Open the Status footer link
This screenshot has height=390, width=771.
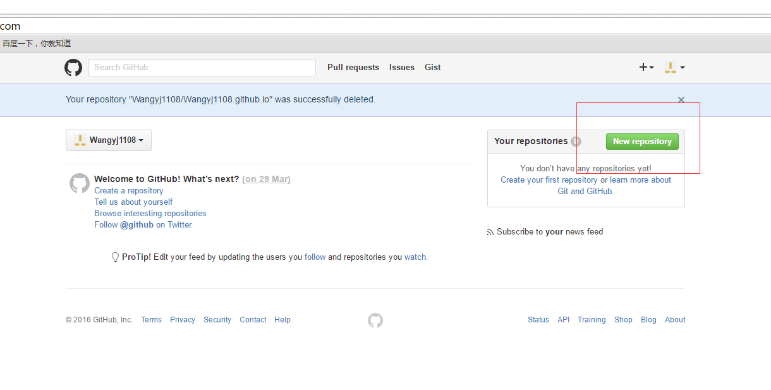click(x=538, y=320)
